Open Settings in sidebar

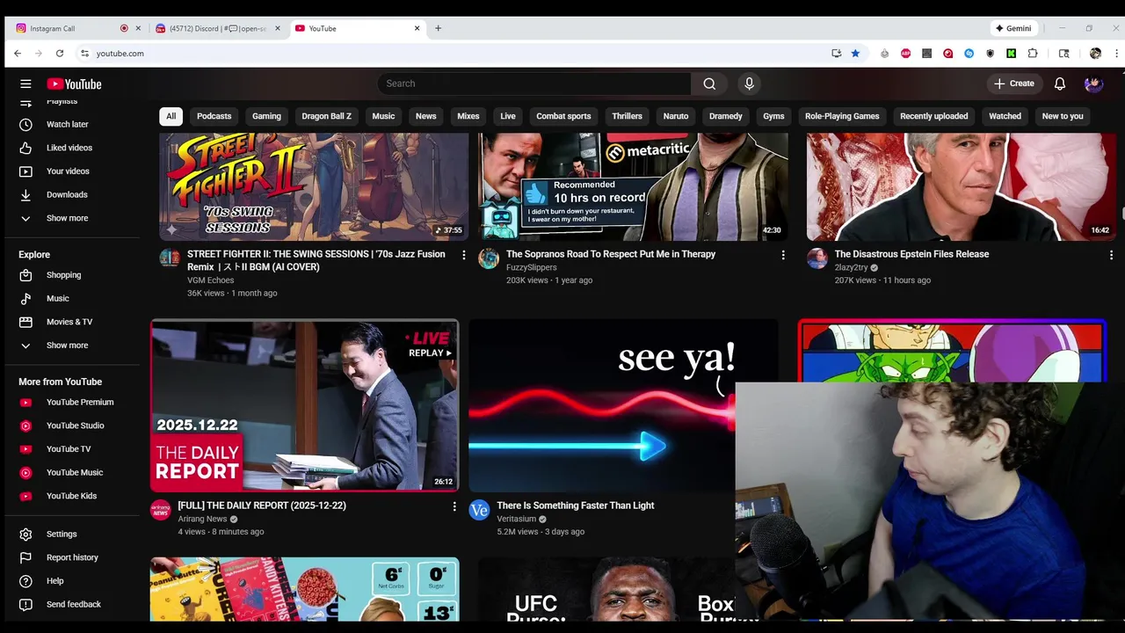(x=62, y=534)
